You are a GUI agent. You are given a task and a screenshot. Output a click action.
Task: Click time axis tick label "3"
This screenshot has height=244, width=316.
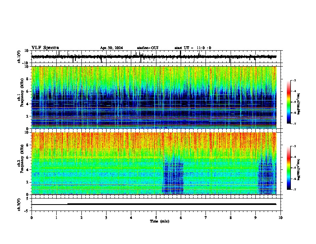[x=106, y=218]
